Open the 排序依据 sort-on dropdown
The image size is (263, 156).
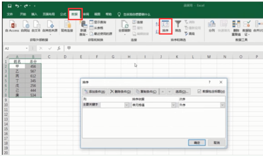click(x=173, y=105)
